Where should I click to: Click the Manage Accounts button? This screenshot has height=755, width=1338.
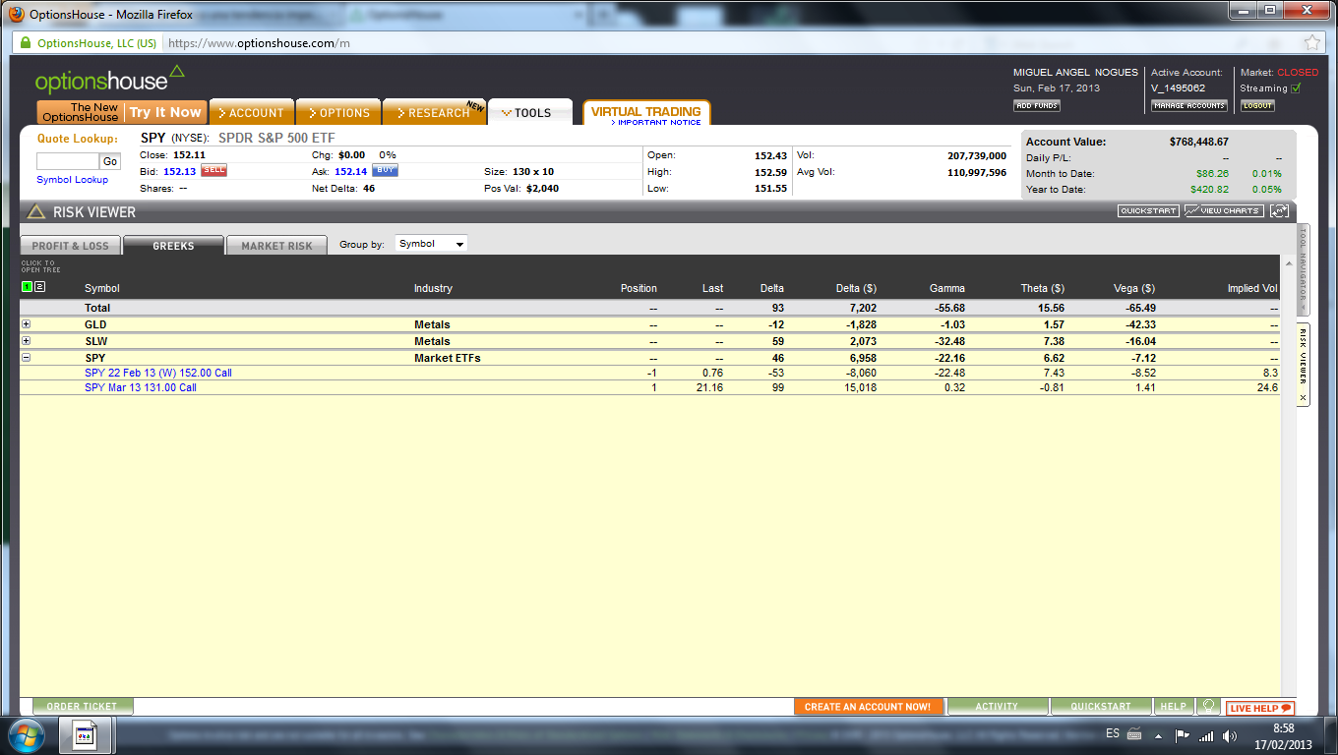1189,105
